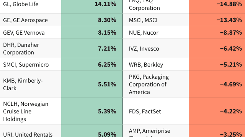
Task: Select the 14.11% gain cell
Action: [92, 4]
